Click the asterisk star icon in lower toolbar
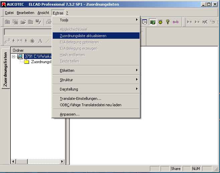The image size is (220, 173). [x=32, y=41]
